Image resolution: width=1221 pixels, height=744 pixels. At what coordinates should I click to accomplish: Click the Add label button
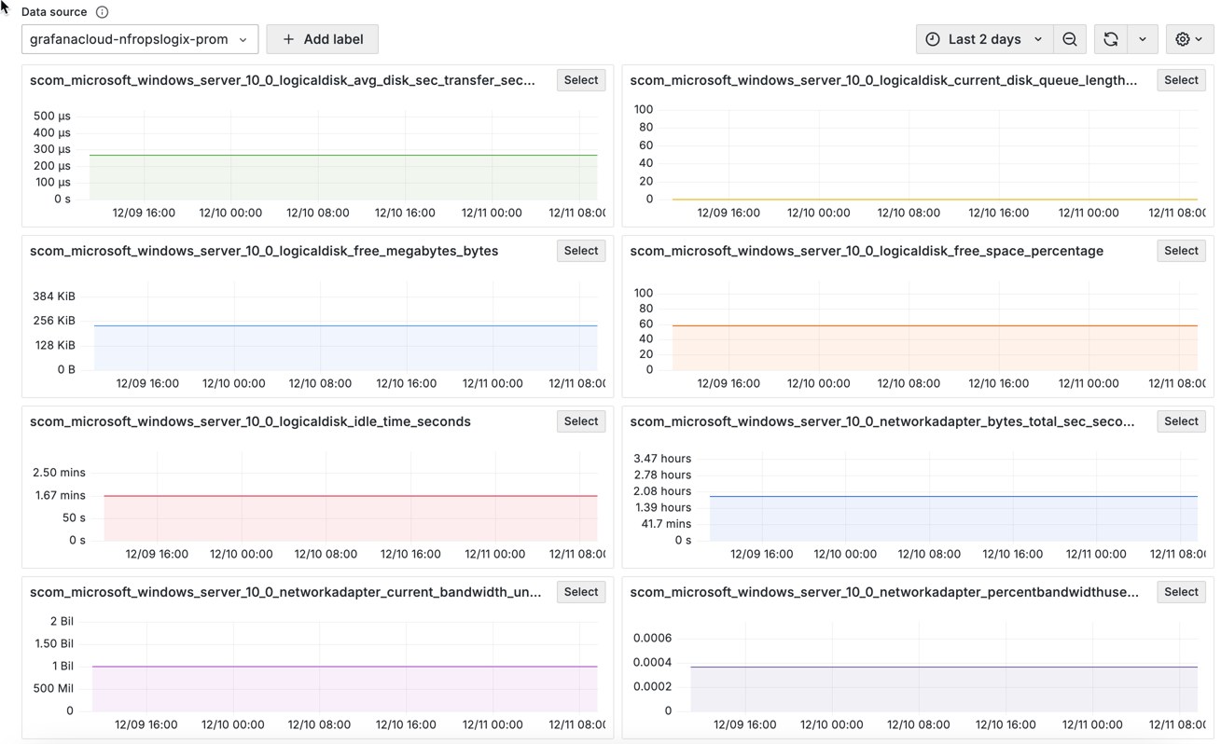click(x=322, y=39)
